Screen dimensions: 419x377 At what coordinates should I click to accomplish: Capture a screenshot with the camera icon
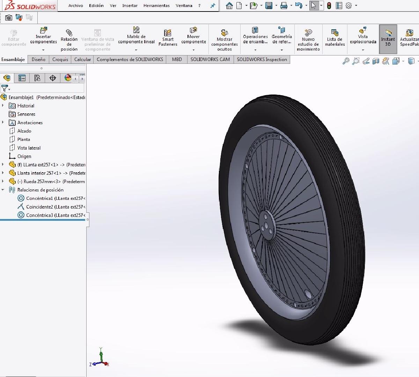(x=9, y=17)
